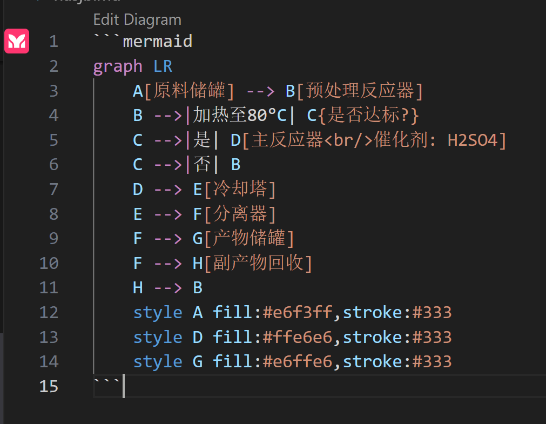Click the 冷却塔 node label
Image resolution: width=546 pixels, height=424 pixels.
pos(240,189)
